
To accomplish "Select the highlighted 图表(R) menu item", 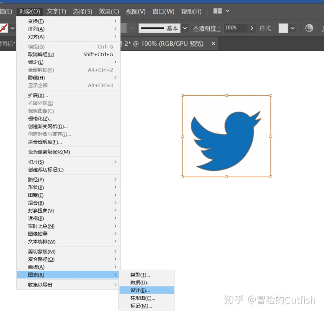I will 68,275.
